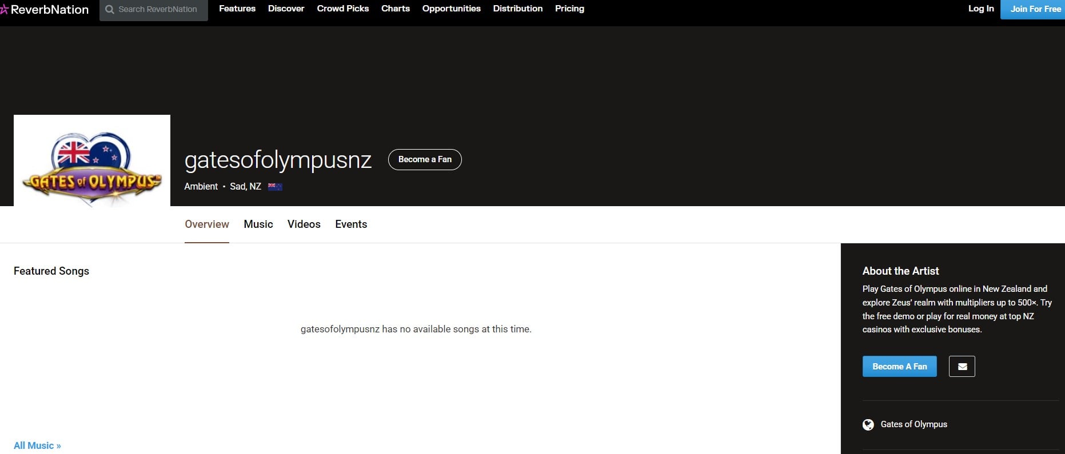Click the Ambient genre label
The width and height of the screenshot is (1065, 454).
point(201,187)
